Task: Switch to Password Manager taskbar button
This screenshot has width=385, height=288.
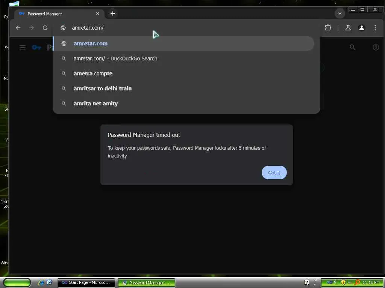Action: pos(147,283)
